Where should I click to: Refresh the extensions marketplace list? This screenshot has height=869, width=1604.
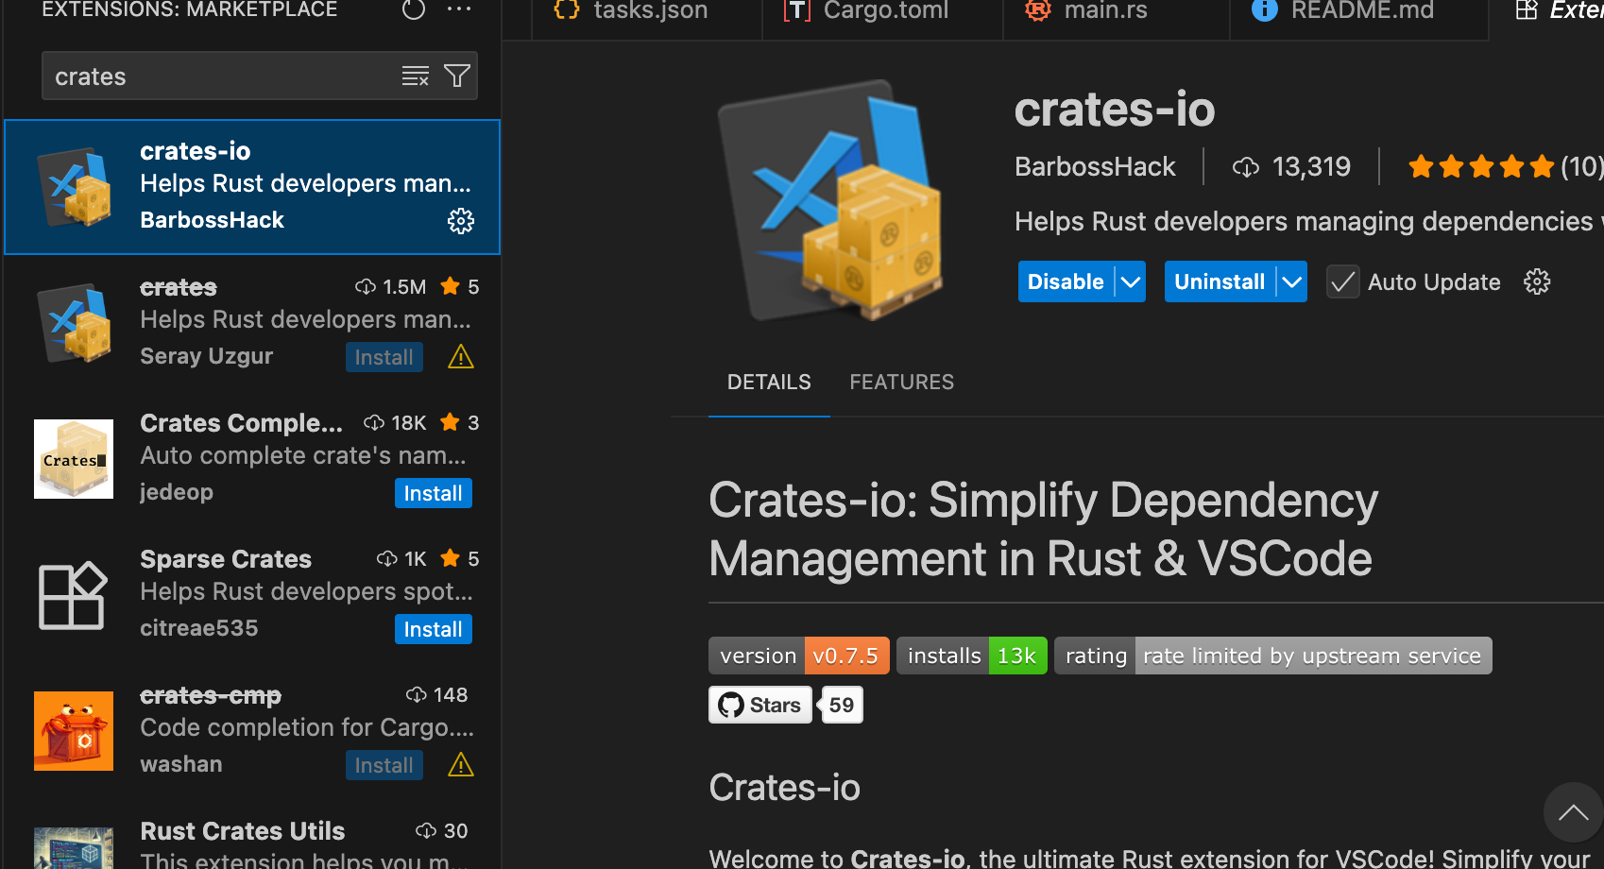[414, 9]
